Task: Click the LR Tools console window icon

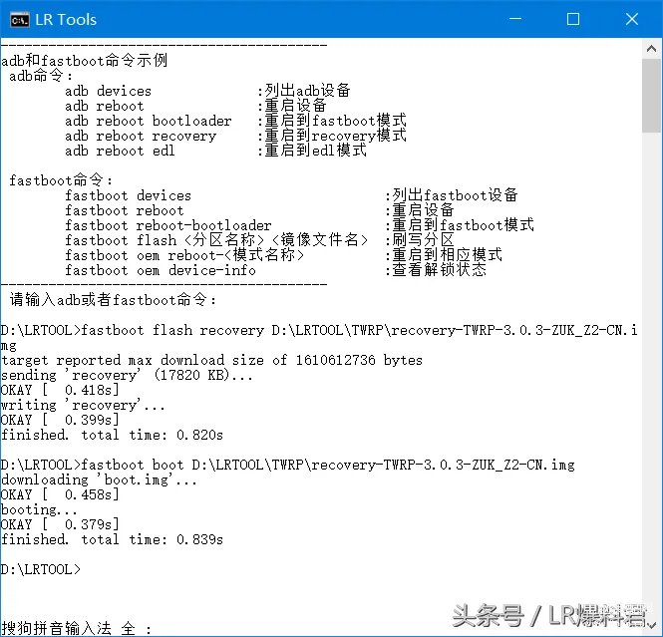Action: (18, 19)
